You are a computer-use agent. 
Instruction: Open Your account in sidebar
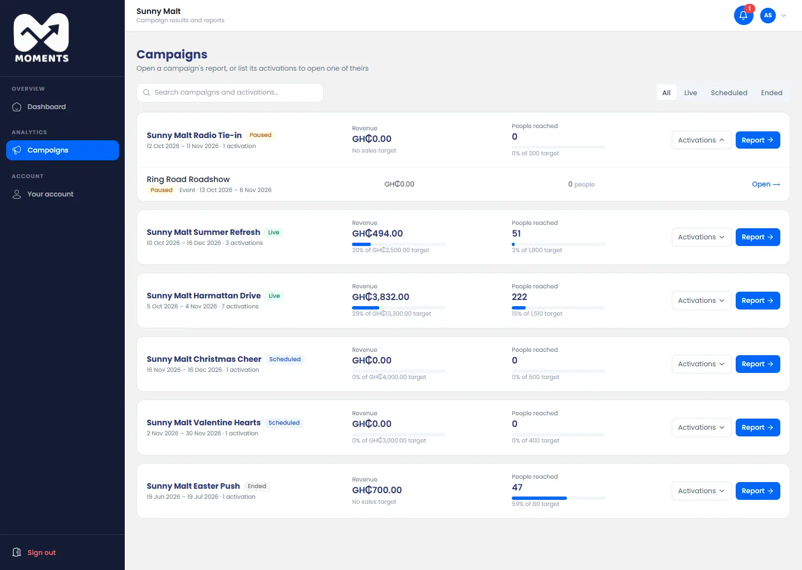point(62,194)
